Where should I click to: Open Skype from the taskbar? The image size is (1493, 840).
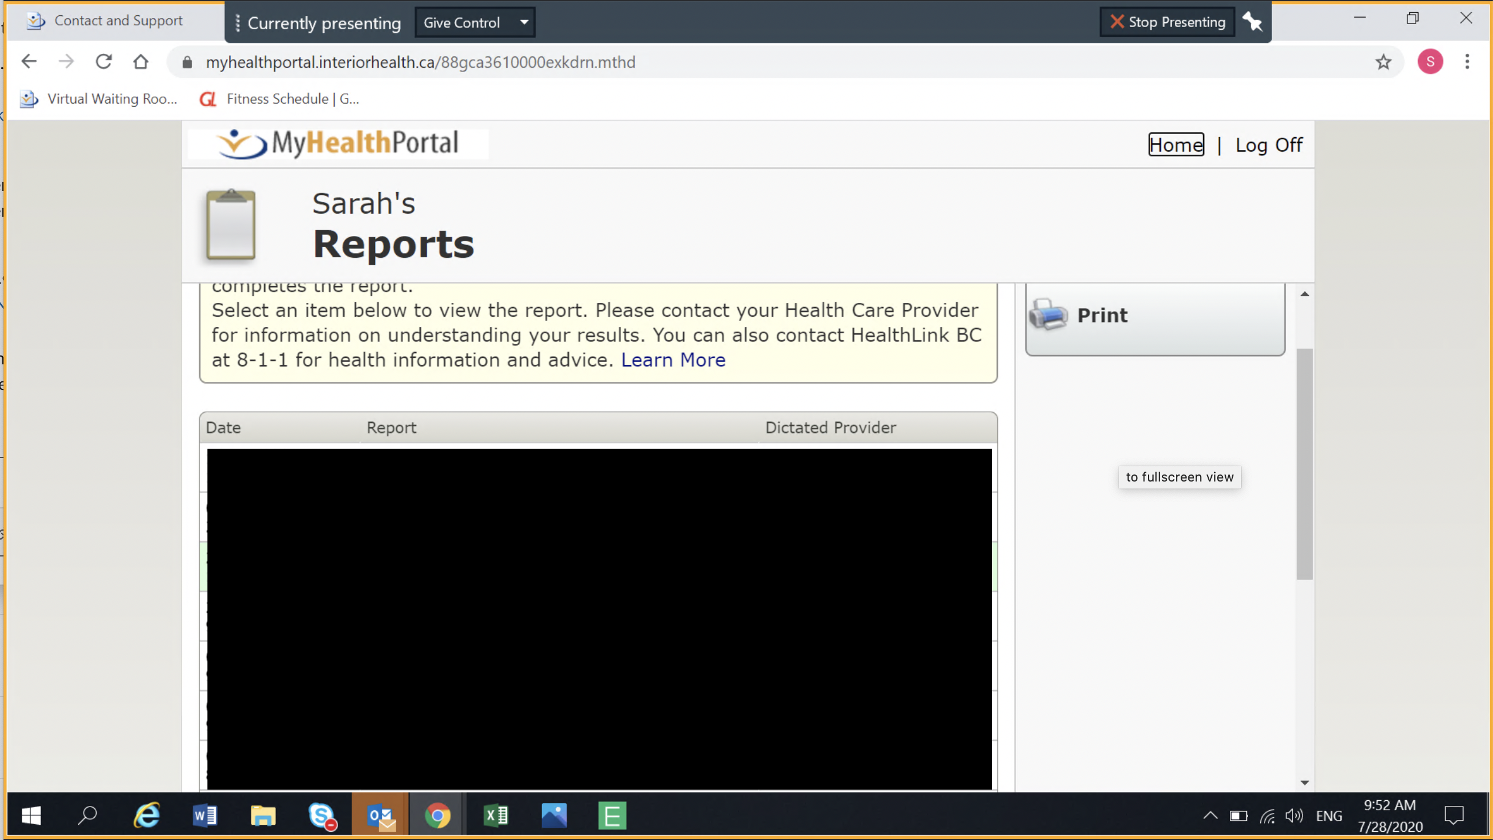322,815
